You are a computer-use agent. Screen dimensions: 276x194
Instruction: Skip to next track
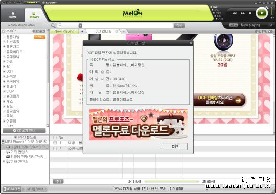pyautogui.click(x=243, y=13)
